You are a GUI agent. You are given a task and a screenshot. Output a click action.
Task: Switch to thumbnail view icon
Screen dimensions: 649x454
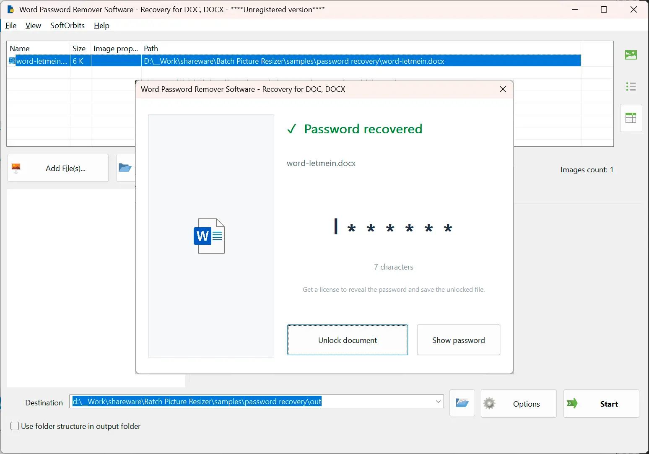click(x=631, y=55)
